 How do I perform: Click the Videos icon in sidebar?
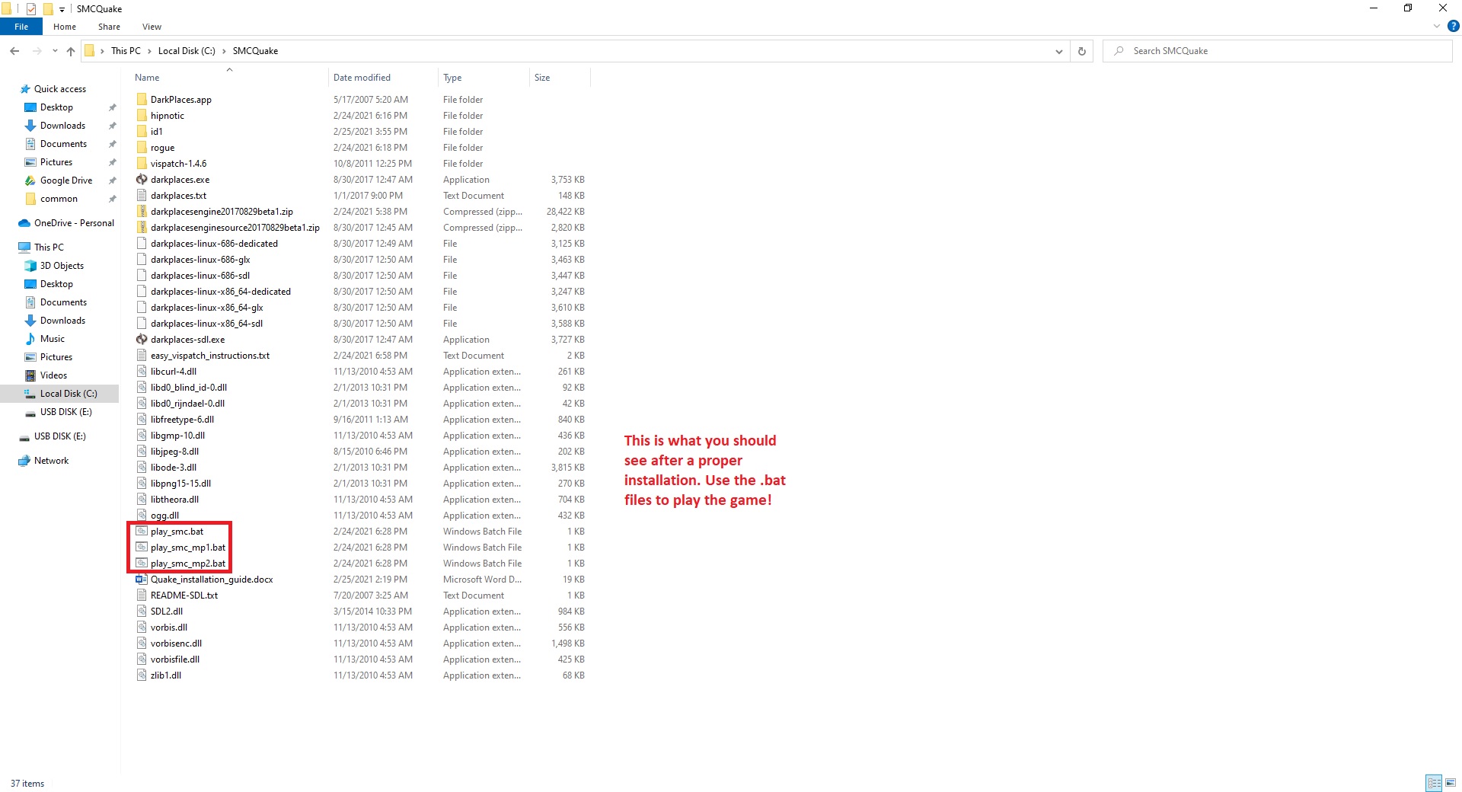pos(30,375)
